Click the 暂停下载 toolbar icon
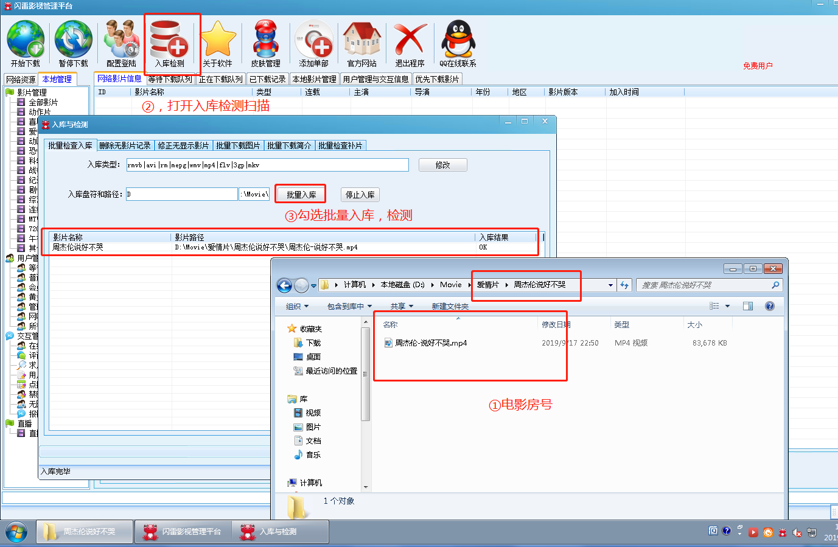This screenshot has height=547, width=838. click(73, 40)
